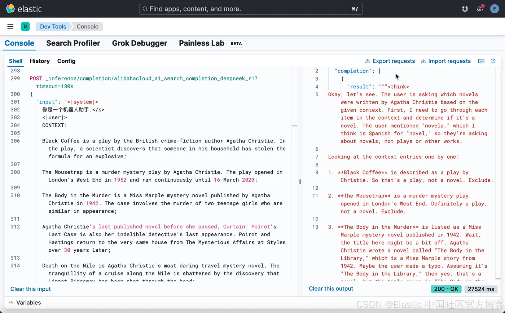Click the 200 - OK status badge
Viewport: 505px width, 313px height.
[446, 289]
